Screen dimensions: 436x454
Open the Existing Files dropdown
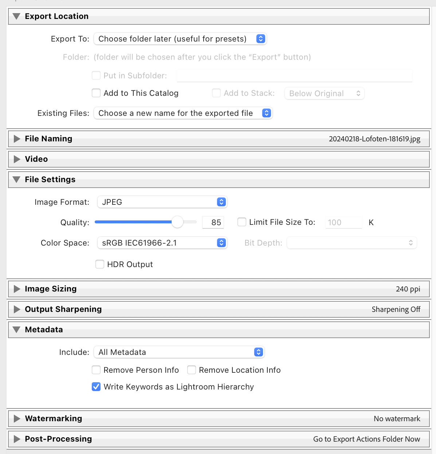click(x=183, y=113)
